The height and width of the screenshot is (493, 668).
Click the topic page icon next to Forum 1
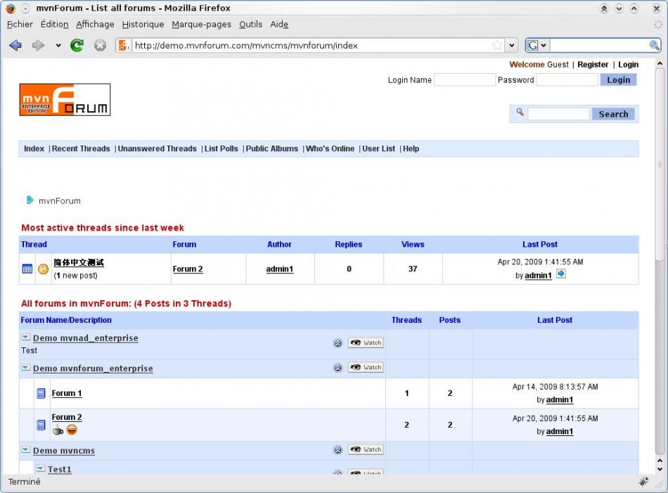pos(41,393)
